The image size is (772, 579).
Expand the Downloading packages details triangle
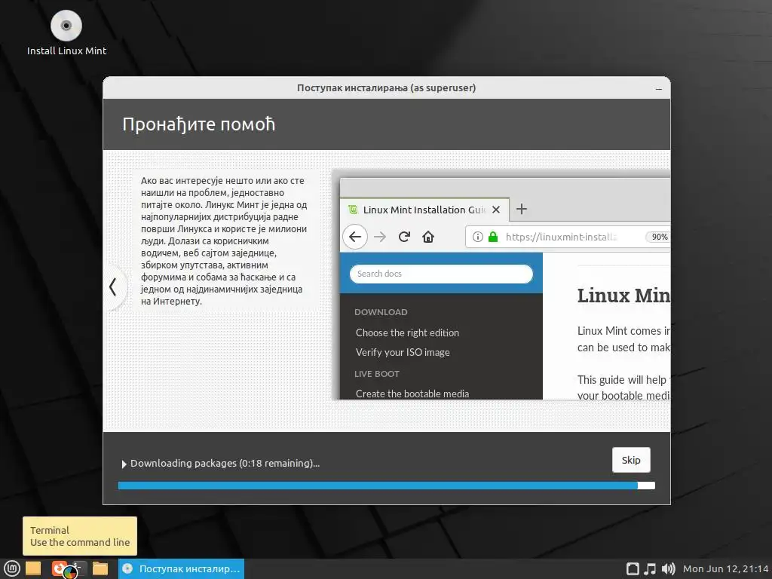coord(124,464)
